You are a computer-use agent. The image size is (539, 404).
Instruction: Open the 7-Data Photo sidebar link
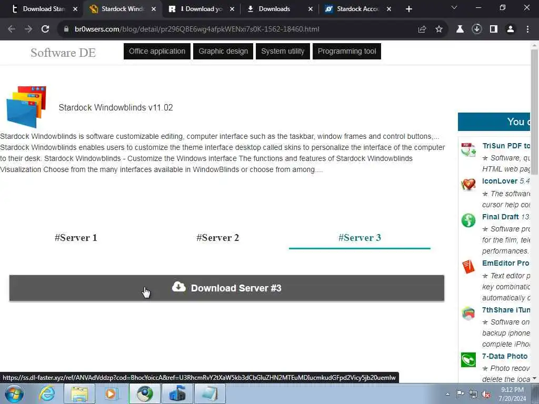click(505, 356)
